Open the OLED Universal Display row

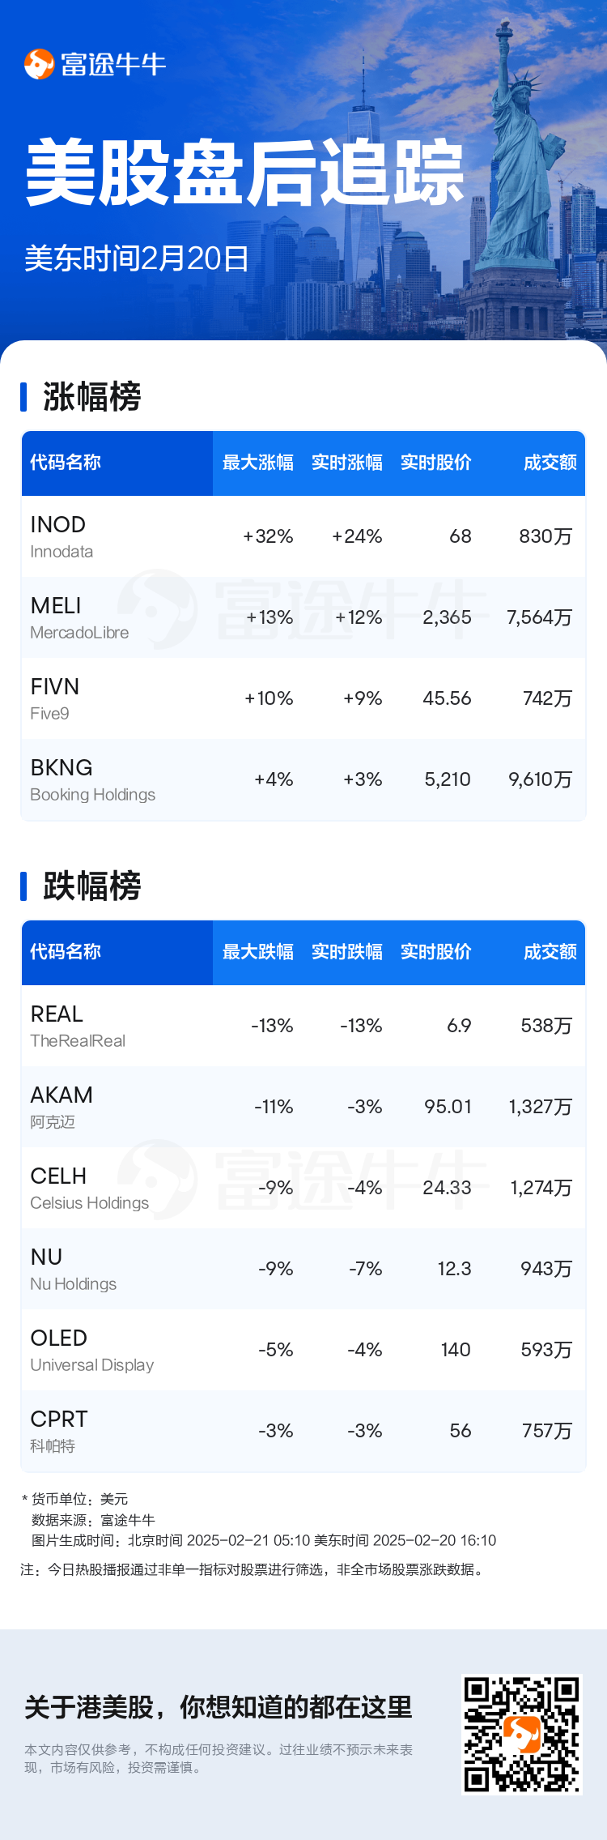(303, 1350)
